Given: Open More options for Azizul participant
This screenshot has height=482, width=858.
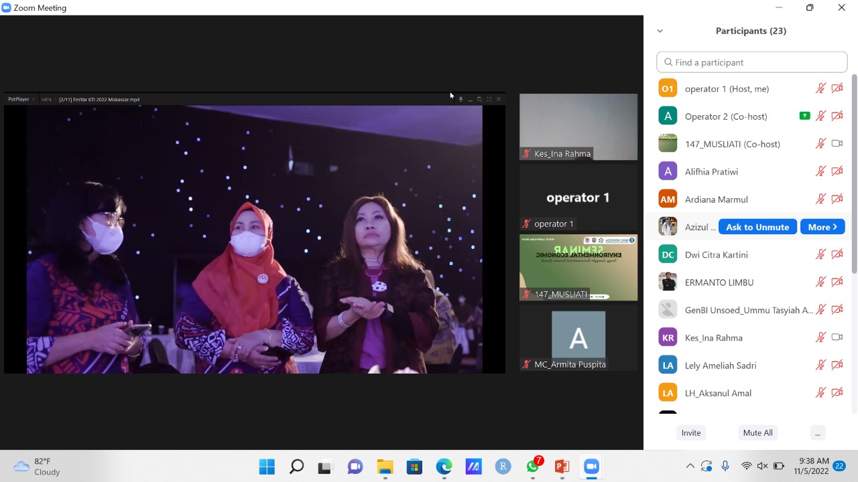Looking at the screenshot, I should point(822,227).
